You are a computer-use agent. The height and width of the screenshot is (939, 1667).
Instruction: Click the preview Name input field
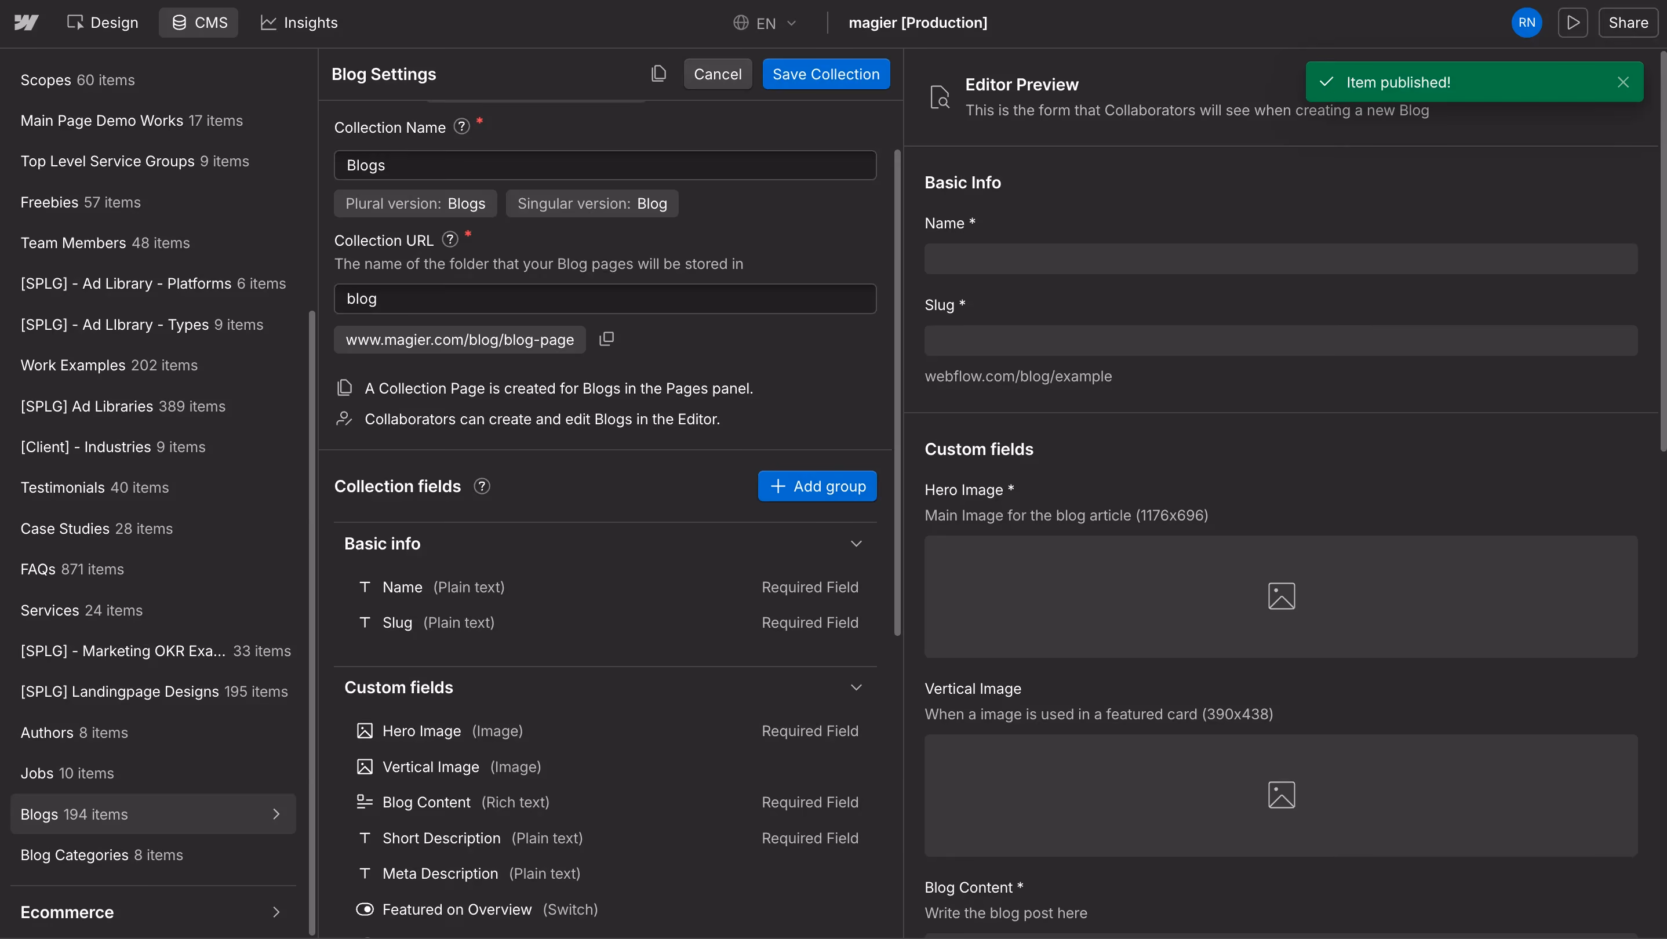1280,259
